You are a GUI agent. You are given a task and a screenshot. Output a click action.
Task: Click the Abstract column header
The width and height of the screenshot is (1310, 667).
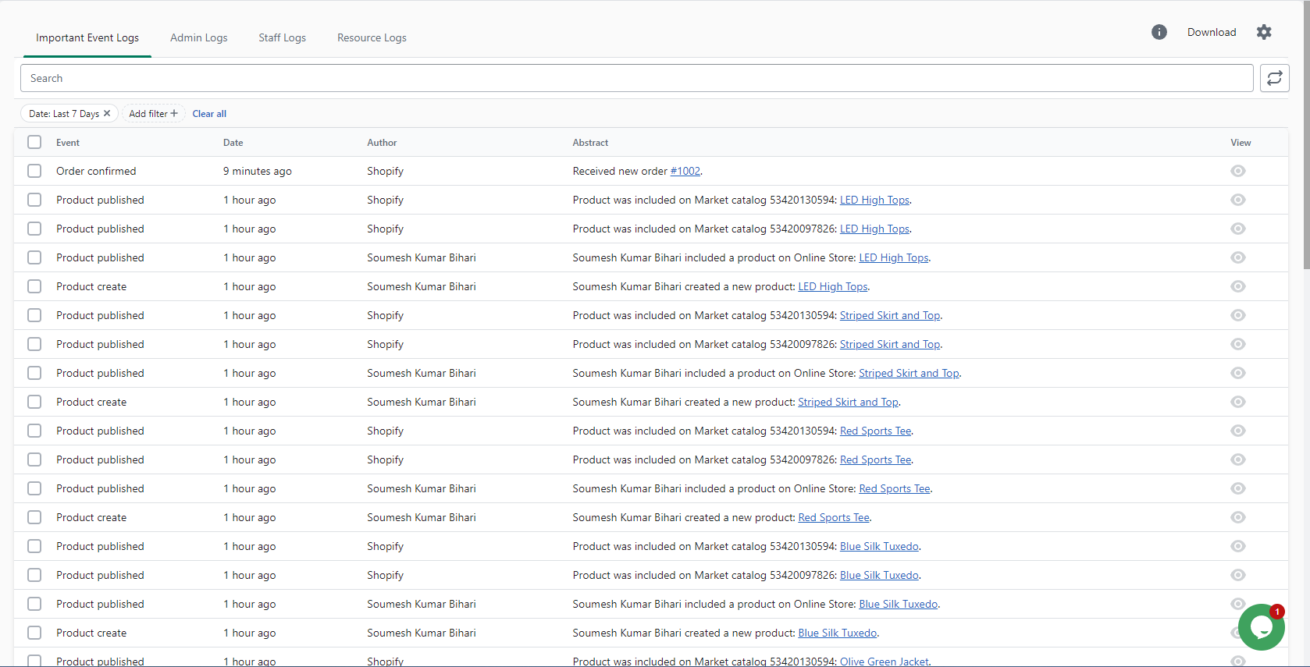click(590, 143)
